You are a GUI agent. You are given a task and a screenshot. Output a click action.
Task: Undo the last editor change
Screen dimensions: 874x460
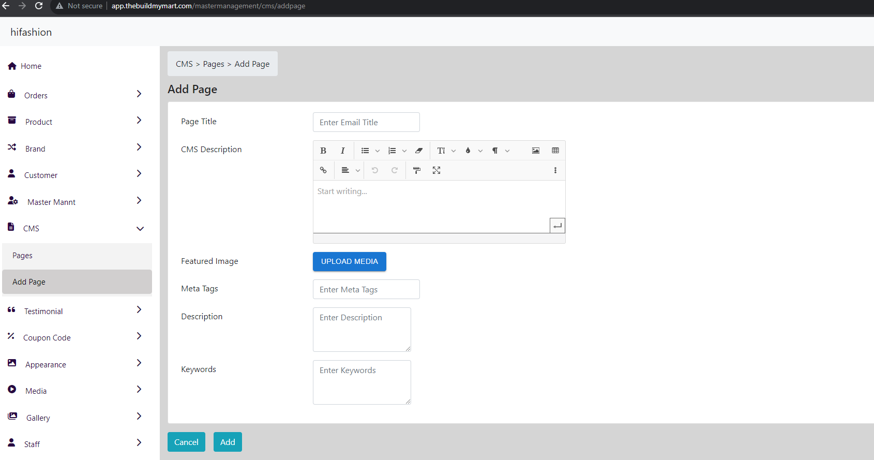[x=375, y=170]
